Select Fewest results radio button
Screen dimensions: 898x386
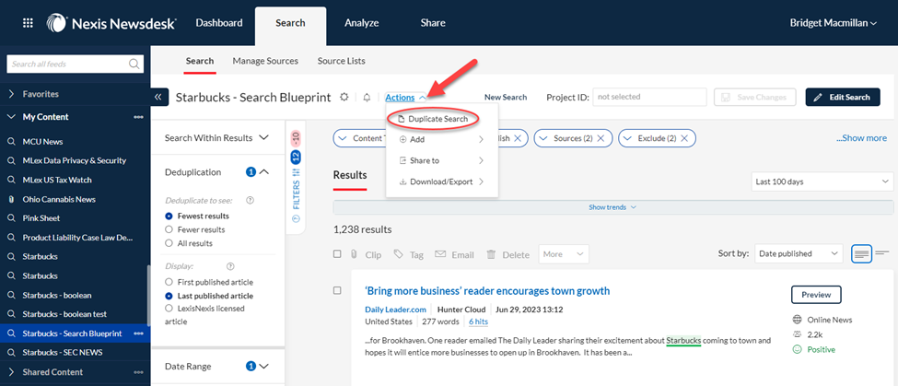coord(169,216)
